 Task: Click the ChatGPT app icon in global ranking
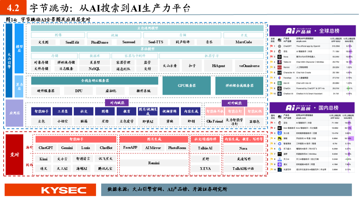pos(280,46)
